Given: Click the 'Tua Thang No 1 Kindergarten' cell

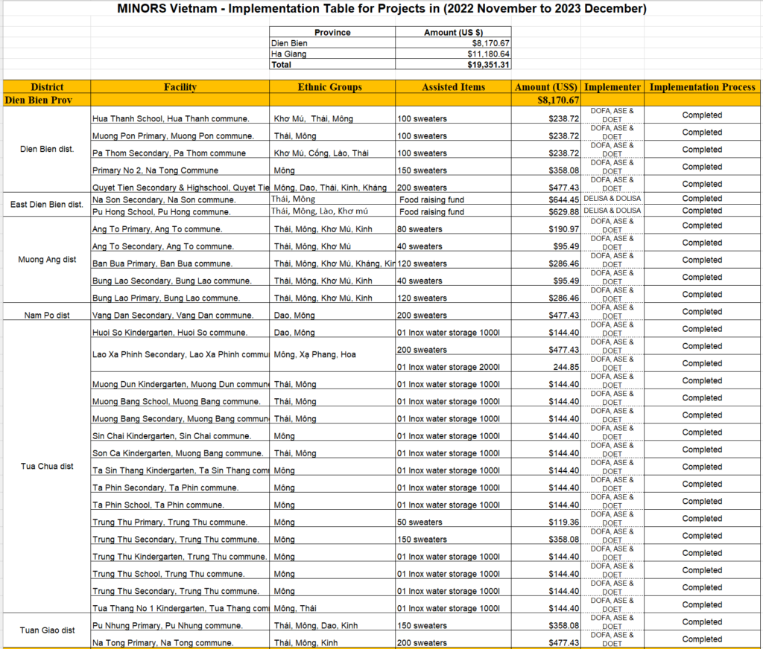Looking at the screenshot, I should pos(180,606).
